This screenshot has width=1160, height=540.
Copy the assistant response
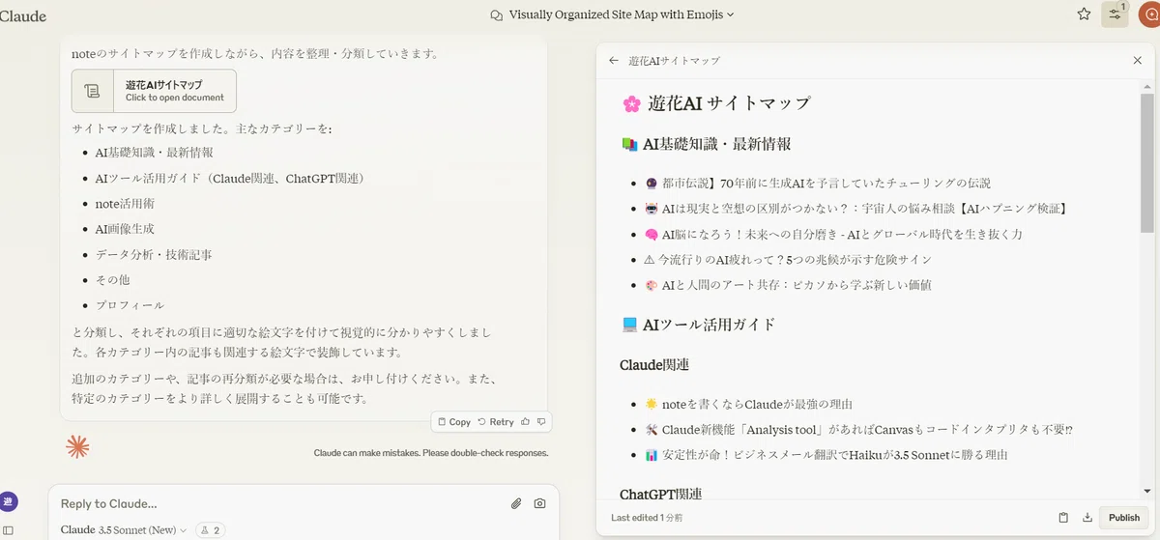pos(453,421)
